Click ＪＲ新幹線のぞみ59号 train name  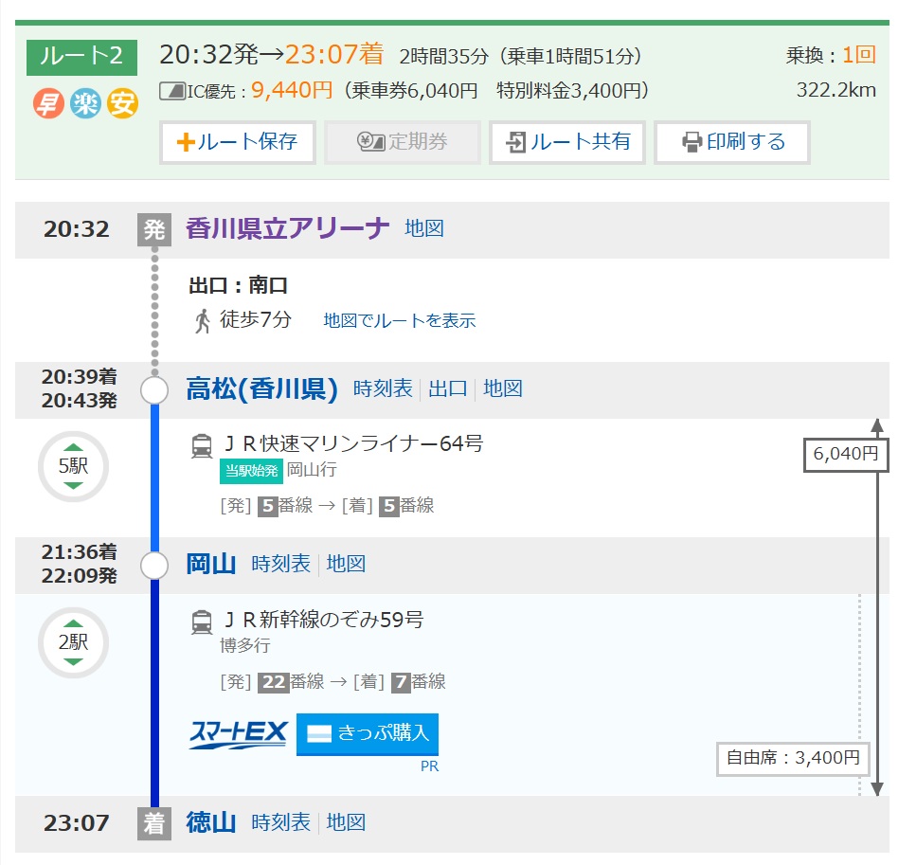[x=324, y=620]
